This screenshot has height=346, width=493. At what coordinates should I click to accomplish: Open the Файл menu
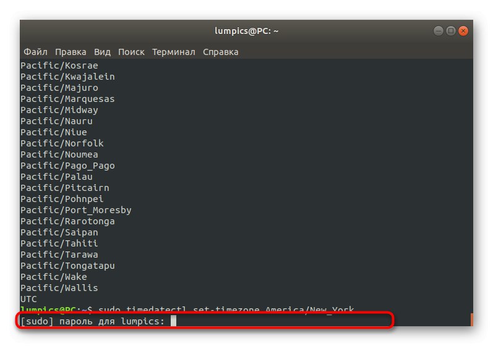(36, 52)
